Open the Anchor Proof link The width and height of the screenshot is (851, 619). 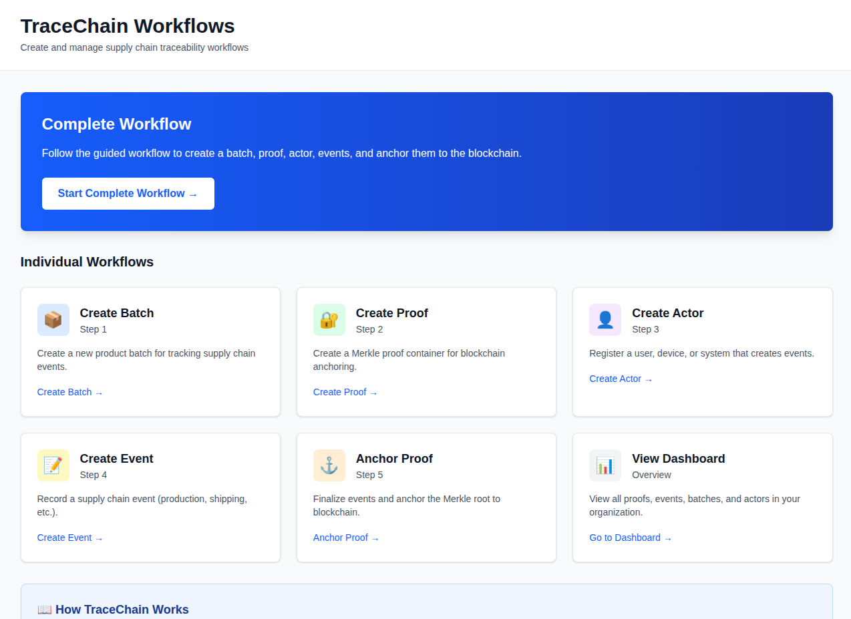pos(346,538)
